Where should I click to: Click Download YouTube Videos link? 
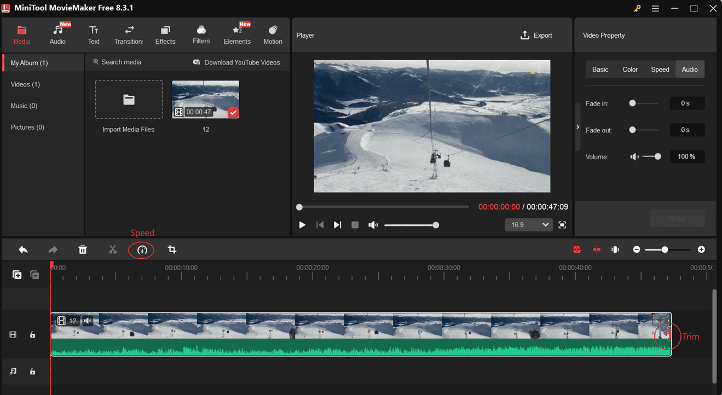pos(236,62)
